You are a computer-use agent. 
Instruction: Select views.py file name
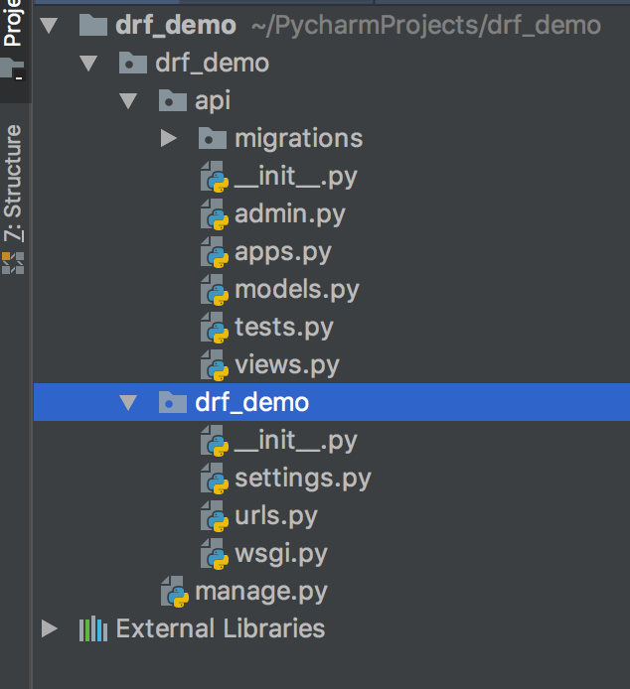pyautogui.click(x=287, y=366)
